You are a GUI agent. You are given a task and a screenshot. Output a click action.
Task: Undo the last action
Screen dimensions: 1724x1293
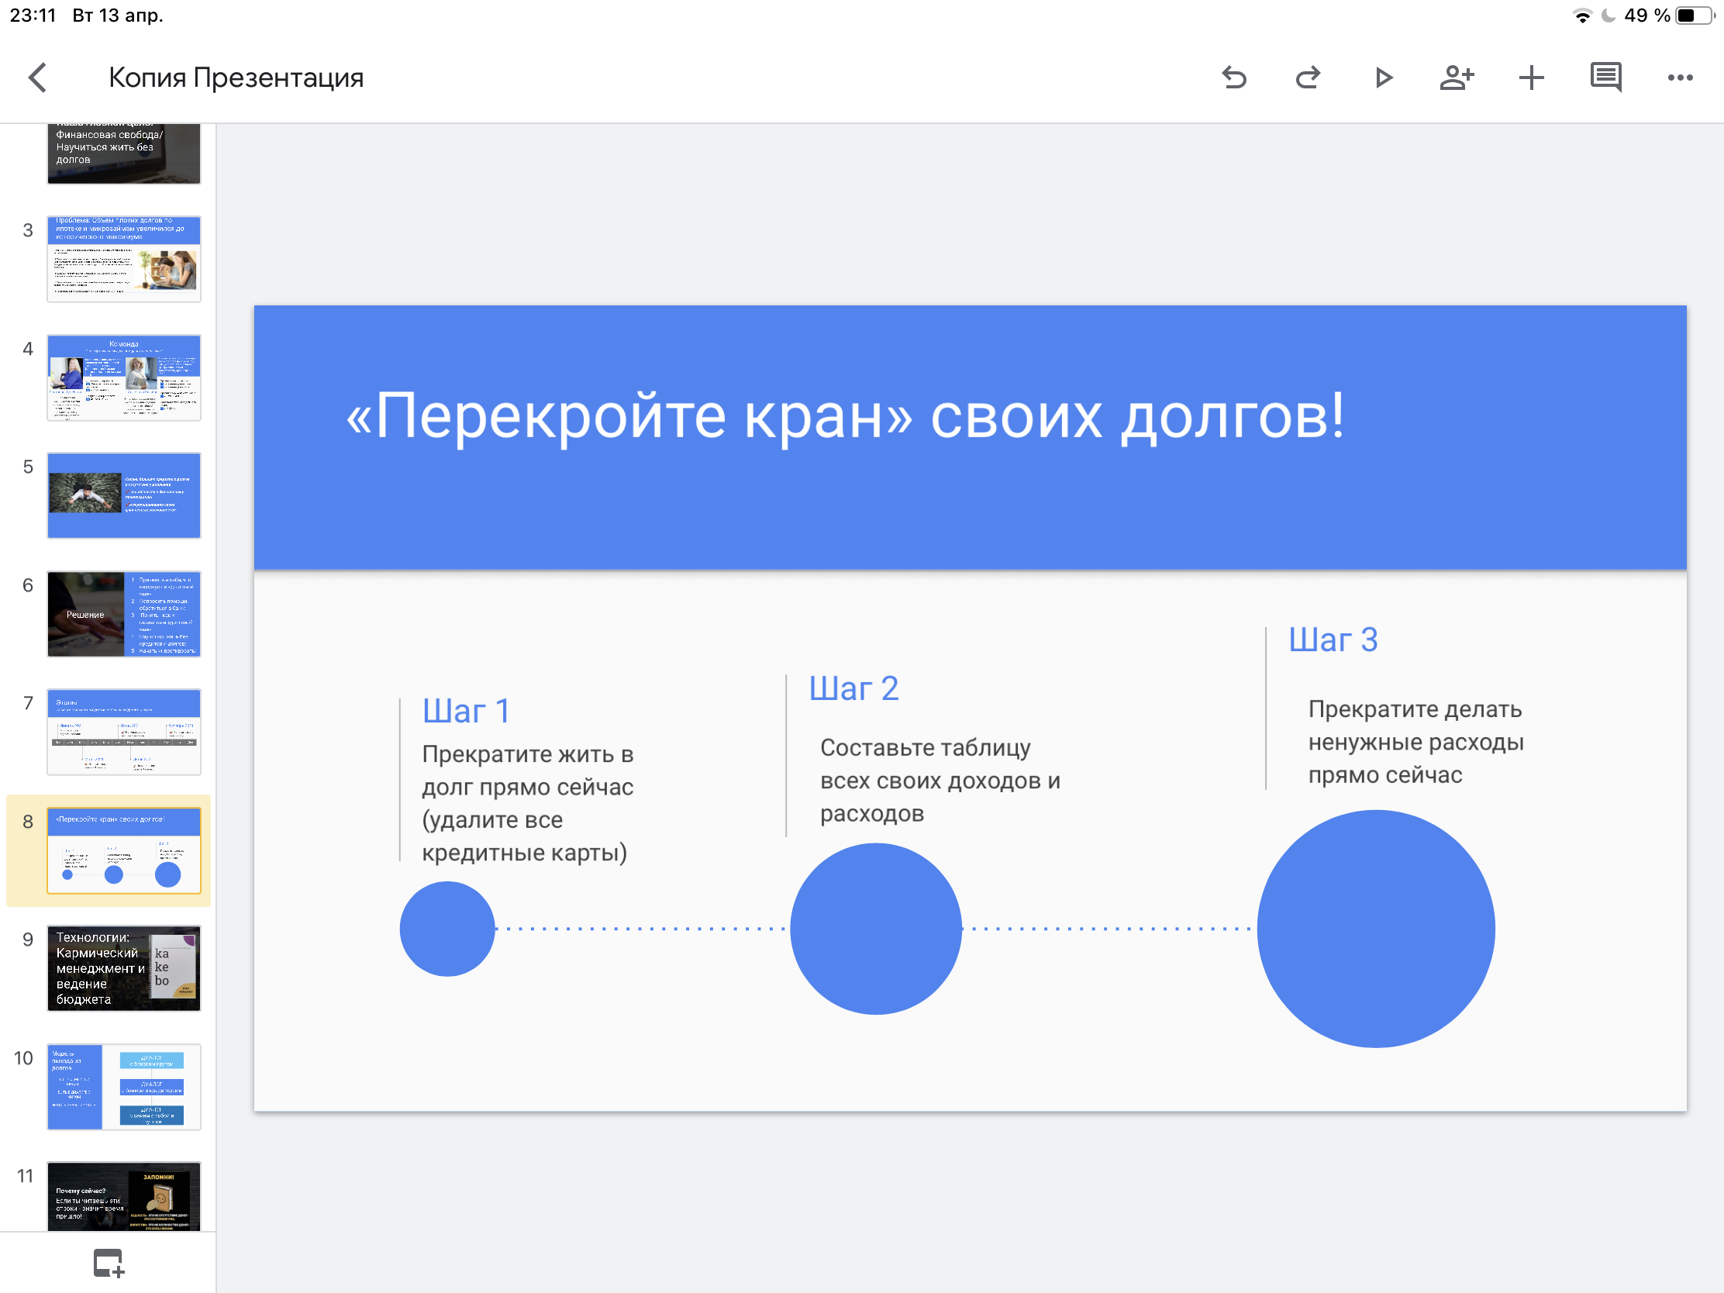pos(1234,78)
